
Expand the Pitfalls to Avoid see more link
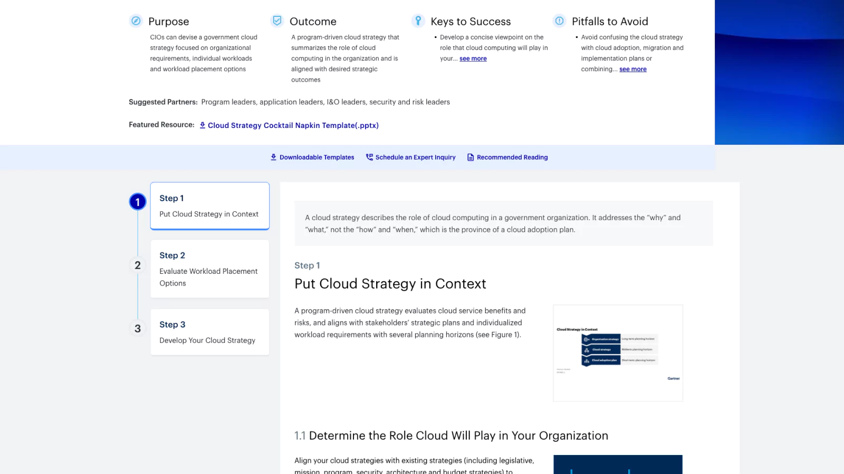pyautogui.click(x=632, y=69)
